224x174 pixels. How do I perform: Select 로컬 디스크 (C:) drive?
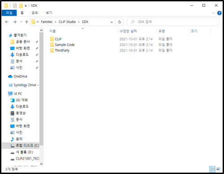click(21, 146)
